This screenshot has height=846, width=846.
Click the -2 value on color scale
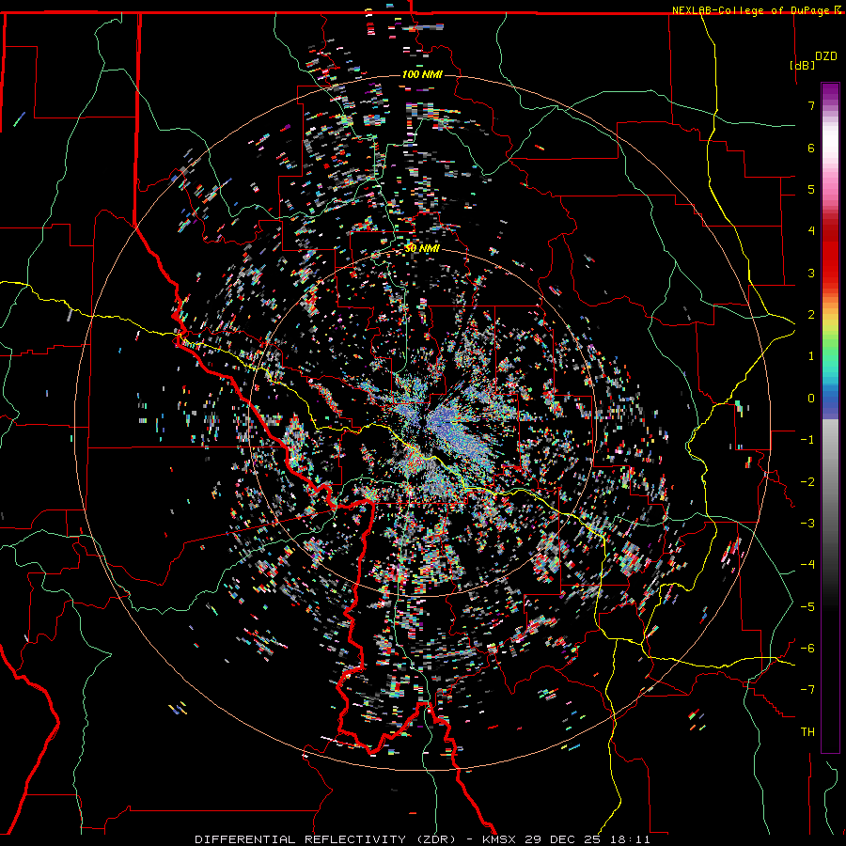pyautogui.click(x=807, y=482)
